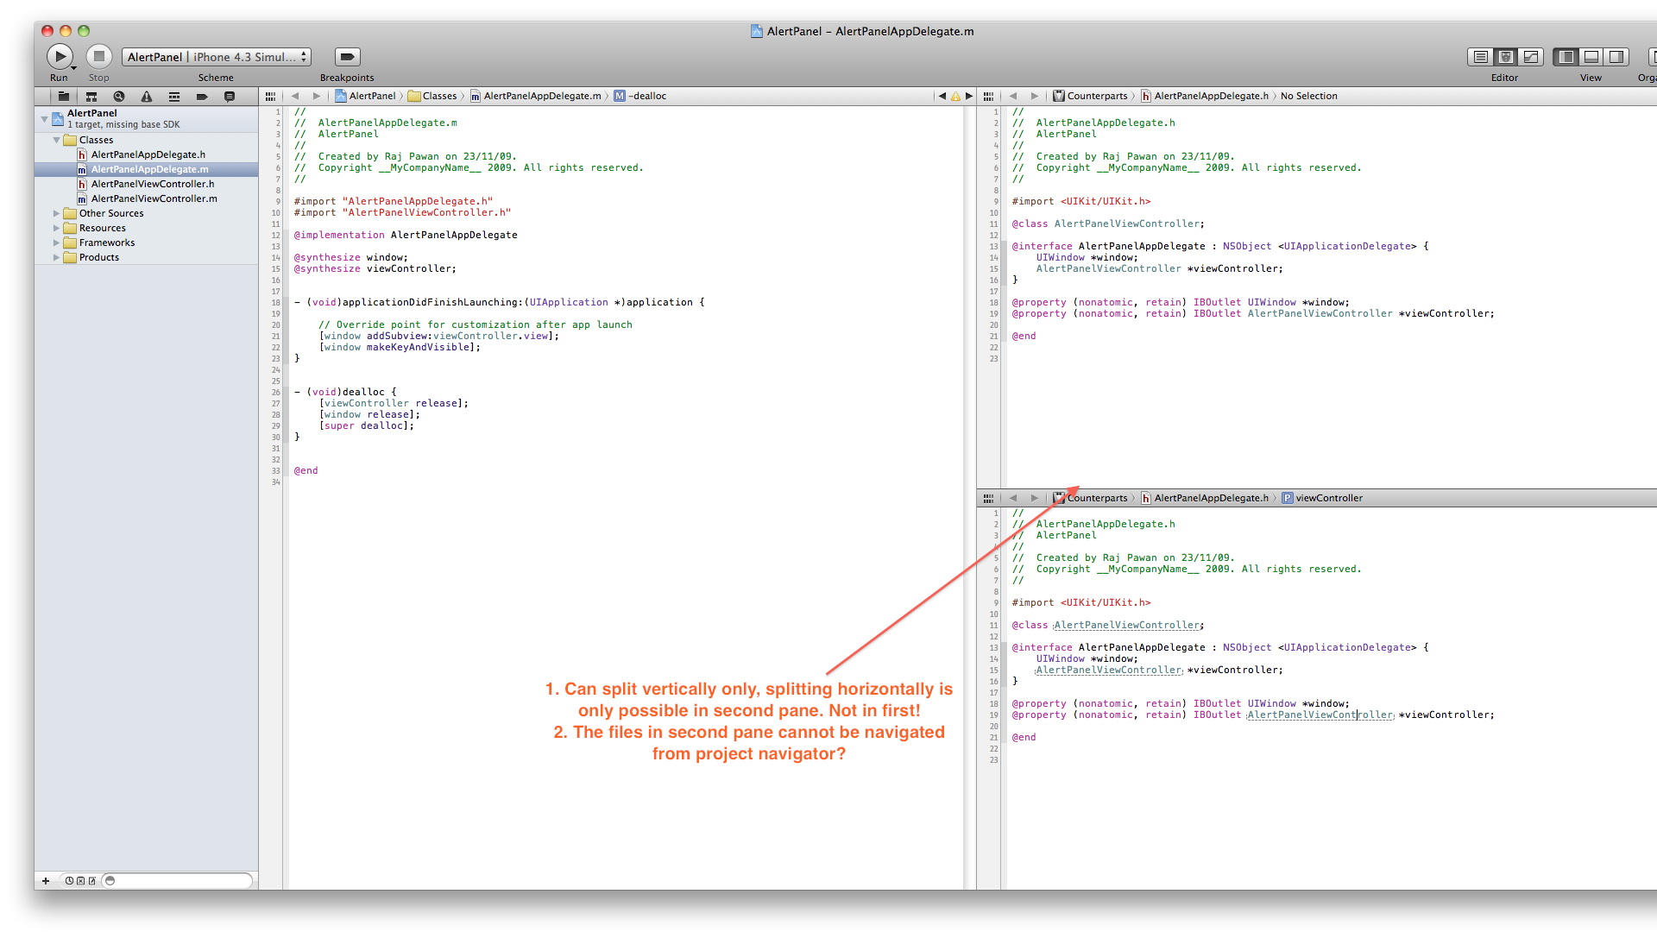Show the Project navigator folder icon
Viewport: 1657px width, 932px height.
coord(64,97)
